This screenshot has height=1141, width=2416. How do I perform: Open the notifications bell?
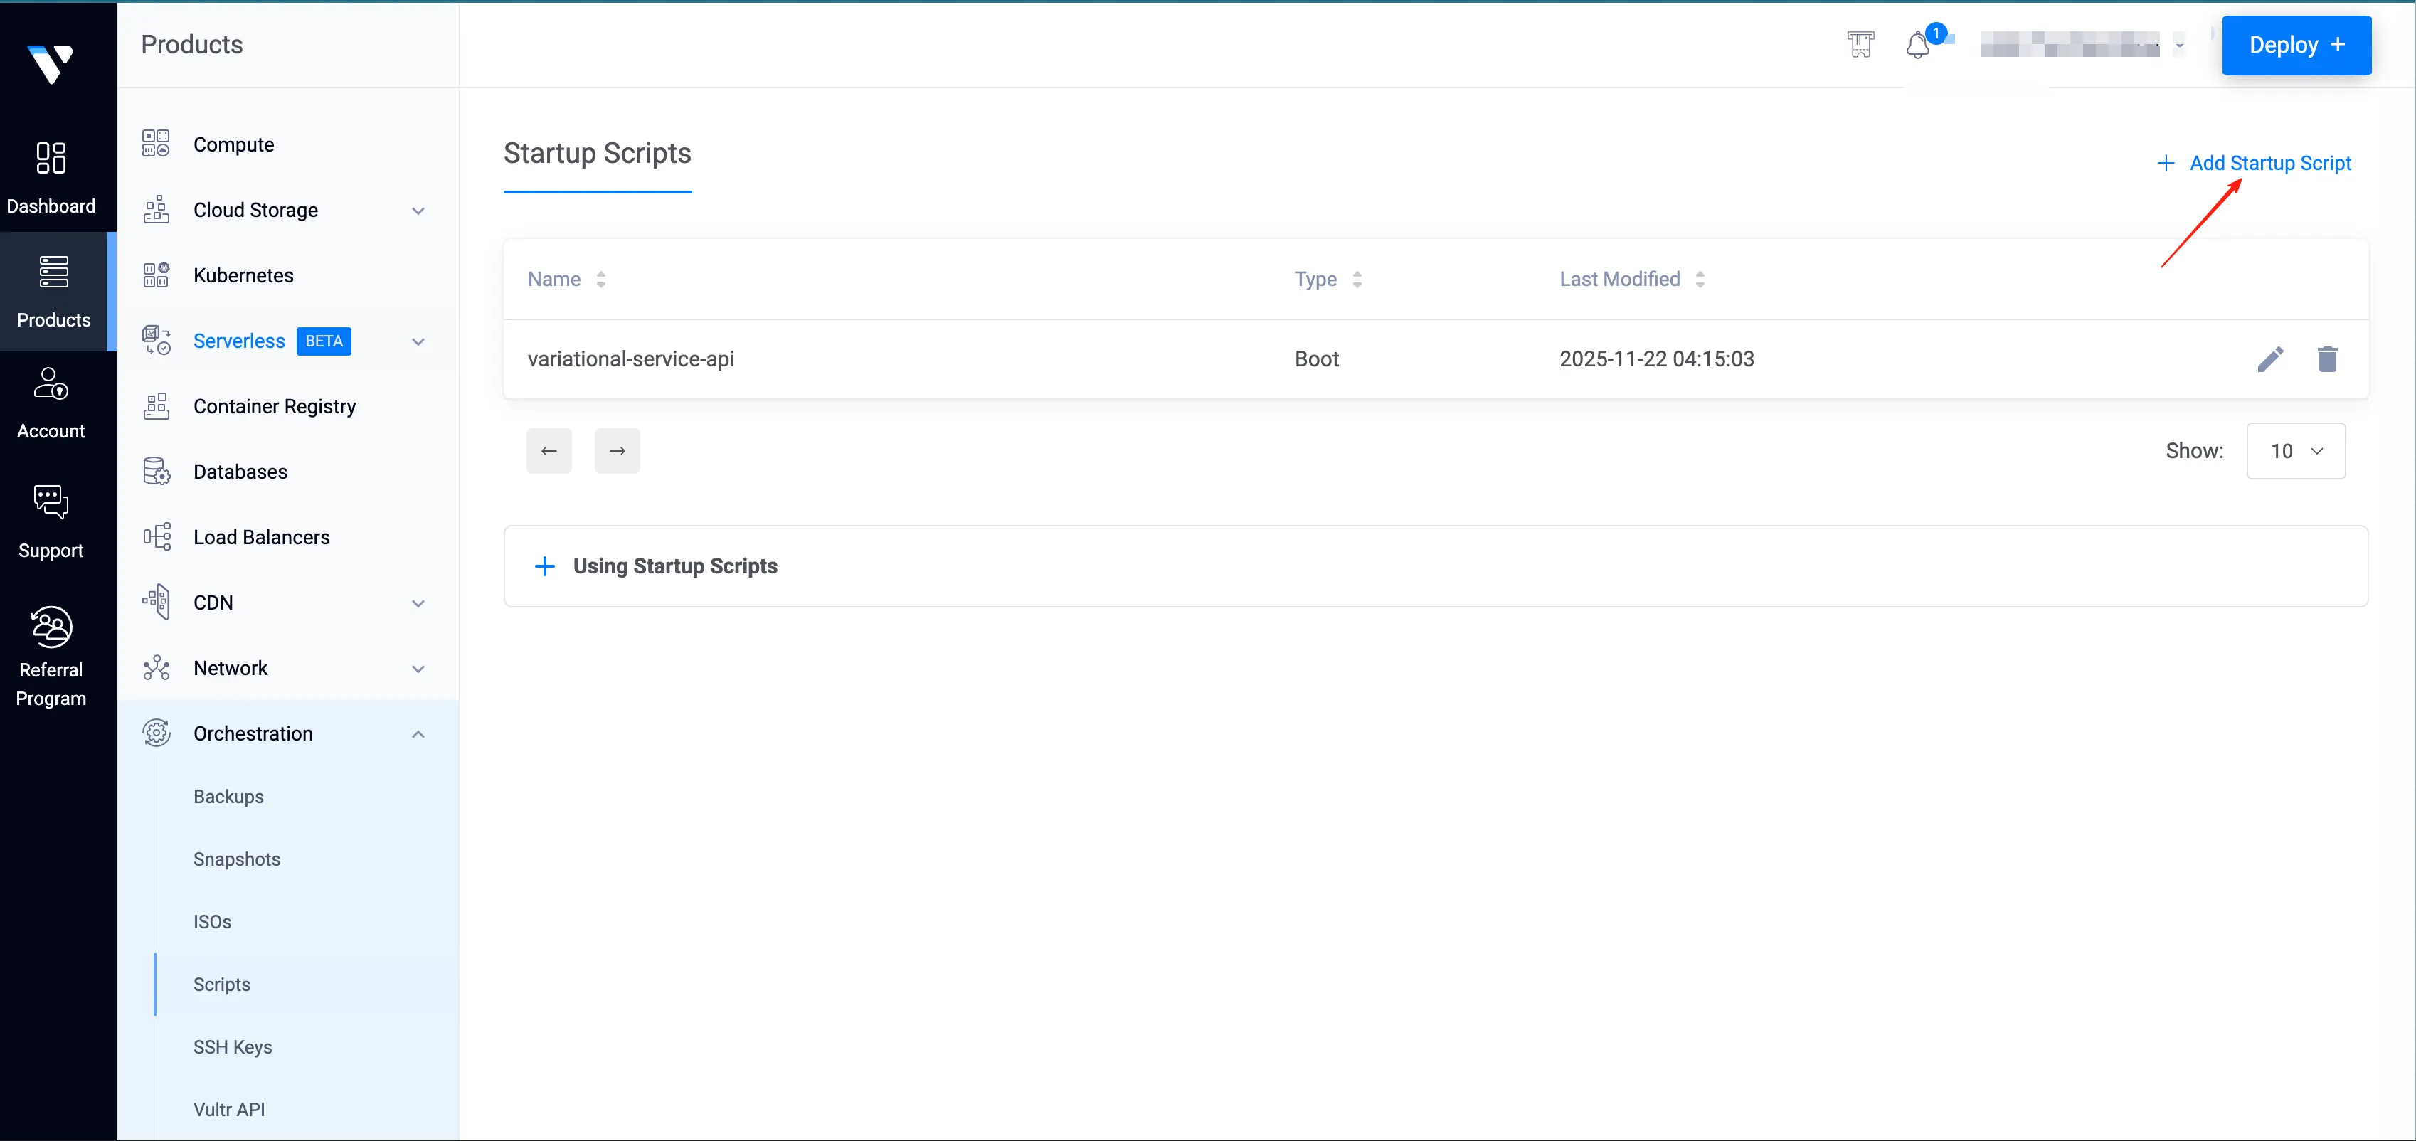(1918, 45)
